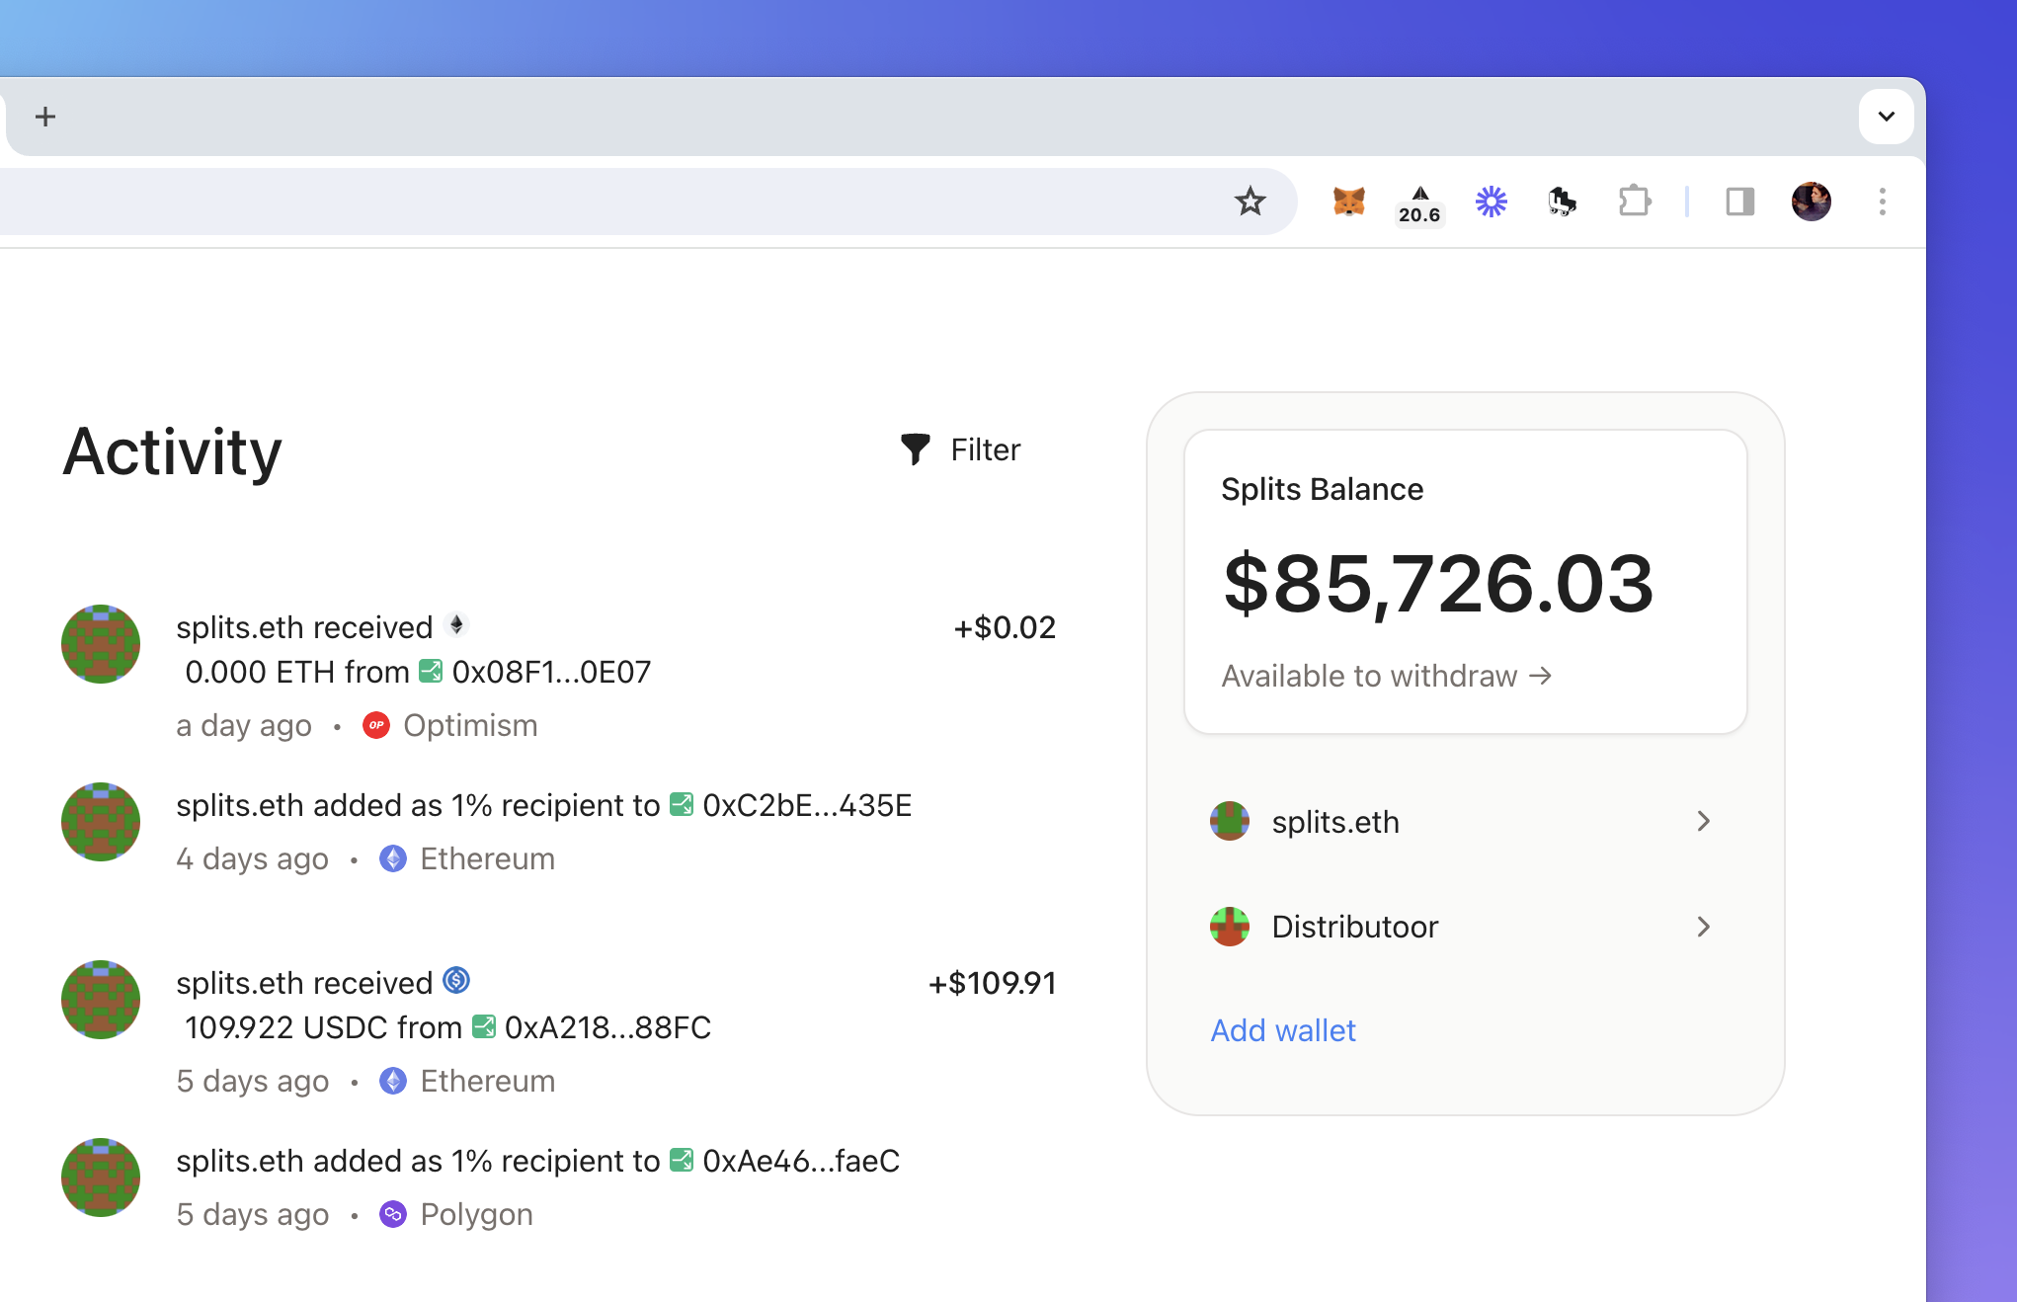This screenshot has height=1302, width=2017.
Task: Open the Chrome three-dot menu
Action: pos(1882,202)
